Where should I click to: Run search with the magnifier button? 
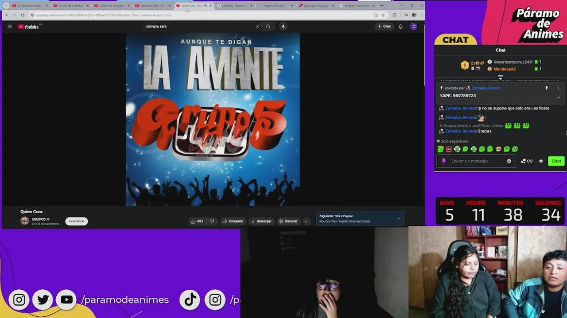[268, 26]
